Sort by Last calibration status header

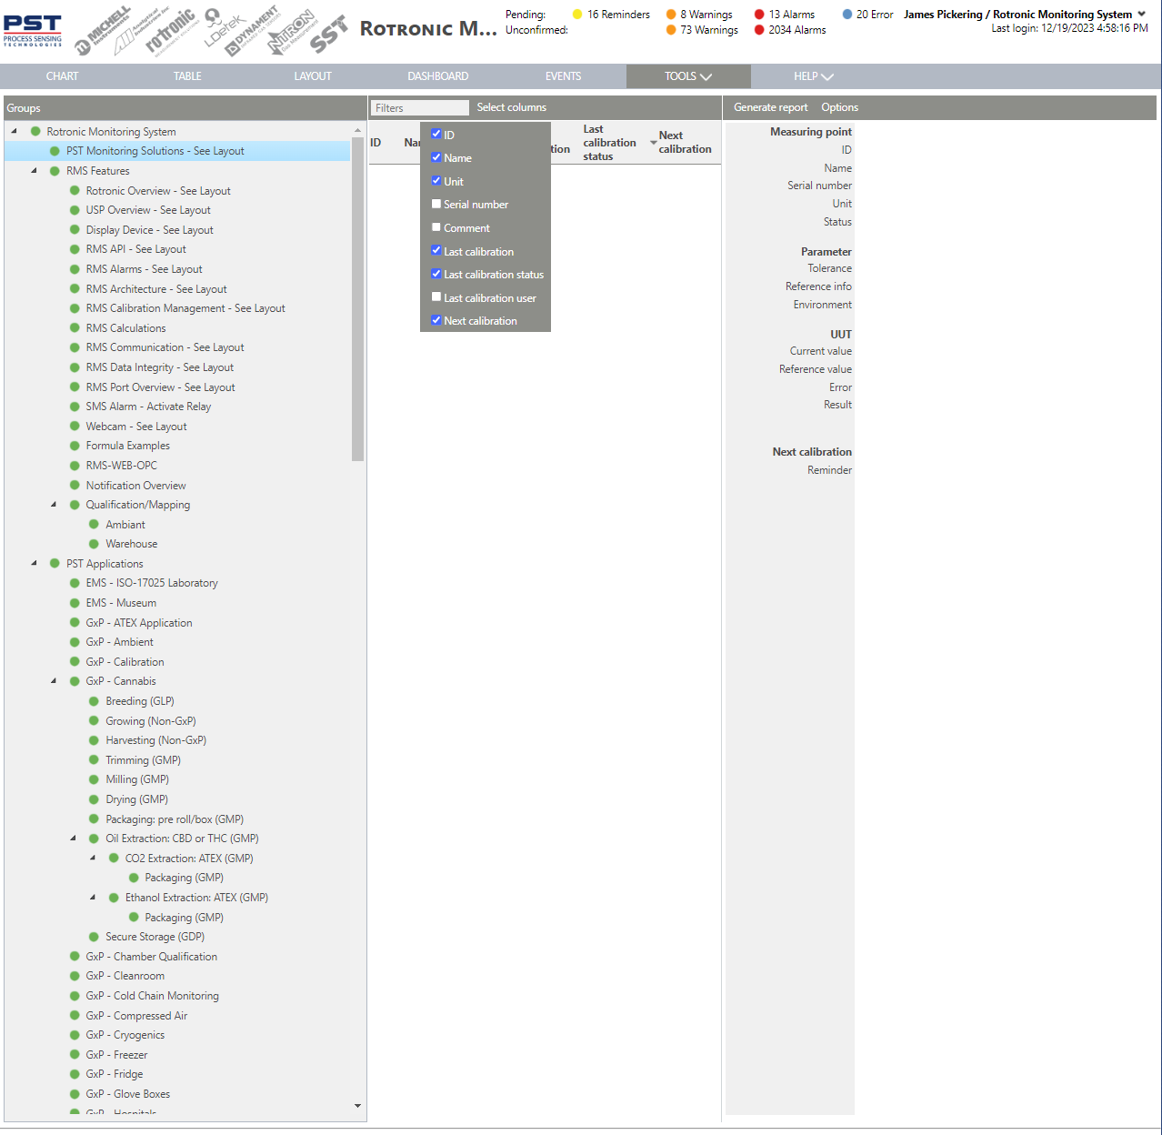point(609,143)
